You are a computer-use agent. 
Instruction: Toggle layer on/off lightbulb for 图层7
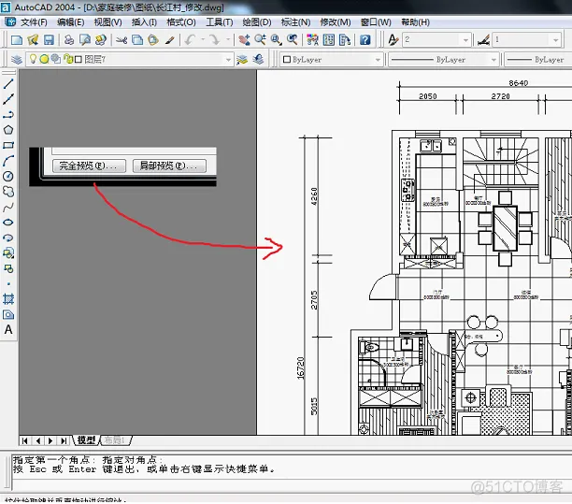click(x=34, y=59)
